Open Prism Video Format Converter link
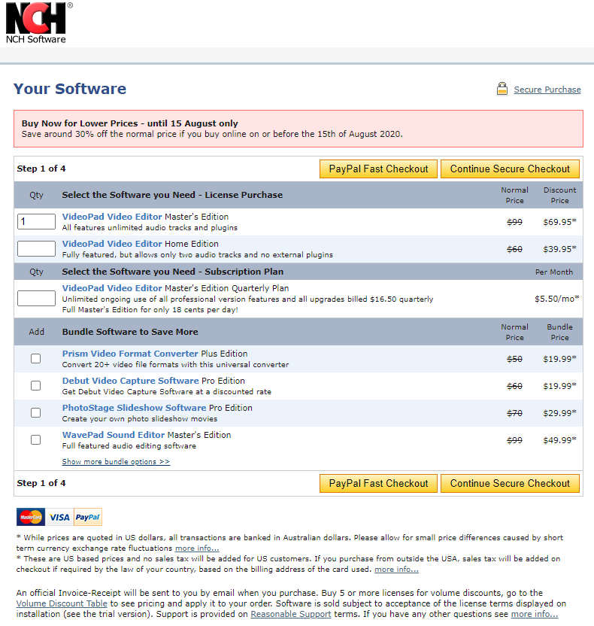 [130, 354]
